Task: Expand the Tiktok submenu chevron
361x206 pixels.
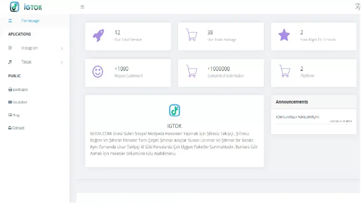Action: pyautogui.click(x=62, y=63)
